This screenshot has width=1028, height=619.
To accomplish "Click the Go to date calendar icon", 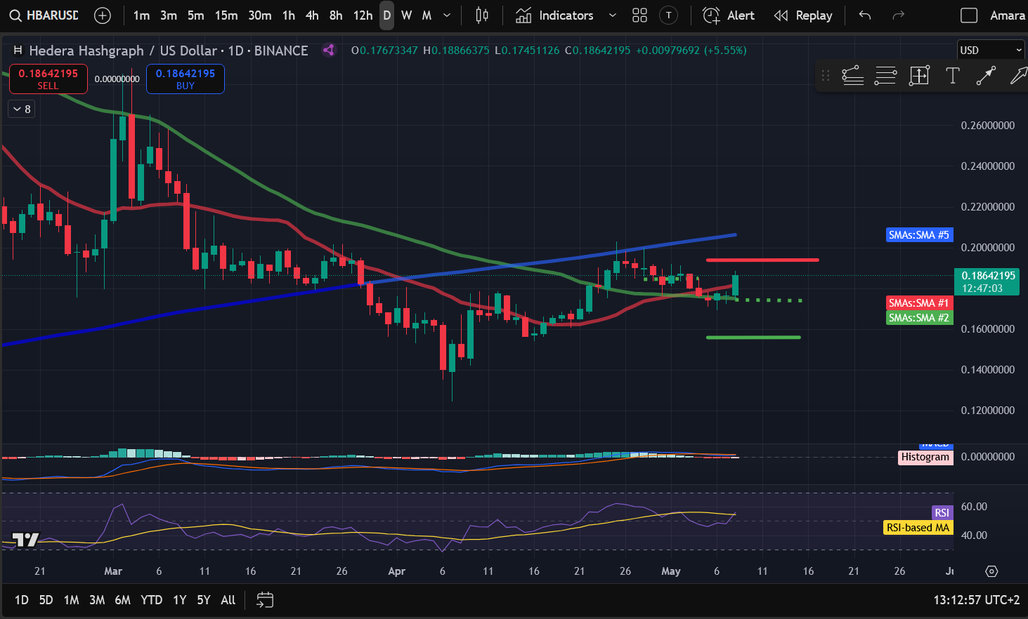I will coord(265,600).
